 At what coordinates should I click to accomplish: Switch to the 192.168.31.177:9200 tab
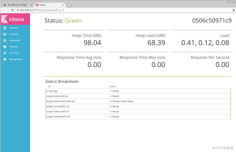(x=17, y=5)
